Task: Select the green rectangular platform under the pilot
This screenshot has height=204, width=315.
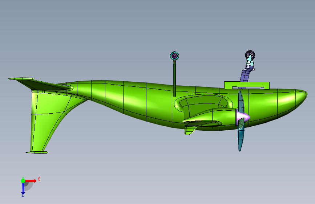Action: click(x=247, y=85)
